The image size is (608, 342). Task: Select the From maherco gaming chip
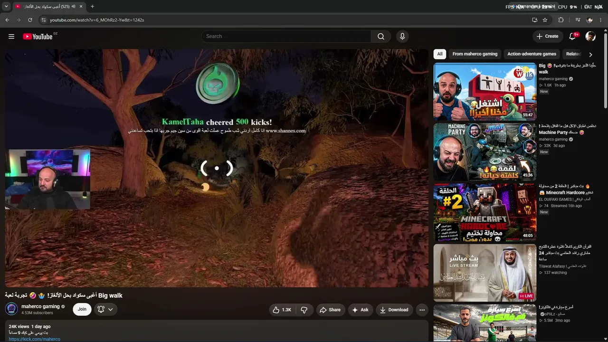point(475,54)
